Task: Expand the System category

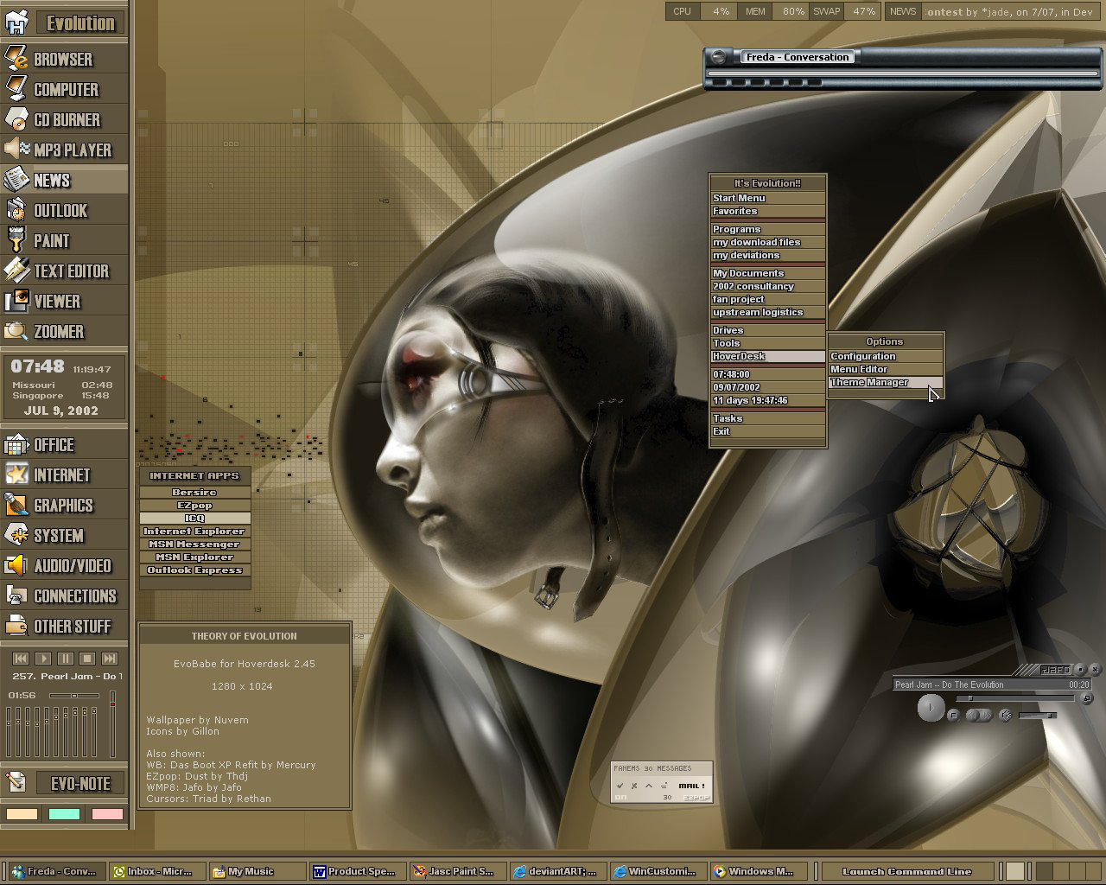Action: pyautogui.click(x=64, y=536)
